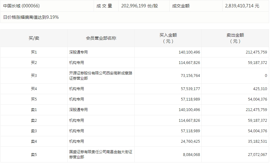
Task: Click the 卖5 row label
Action: (x=34, y=155)
